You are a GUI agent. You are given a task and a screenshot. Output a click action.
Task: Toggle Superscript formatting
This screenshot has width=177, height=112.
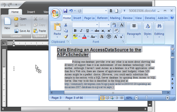click(109, 31)
